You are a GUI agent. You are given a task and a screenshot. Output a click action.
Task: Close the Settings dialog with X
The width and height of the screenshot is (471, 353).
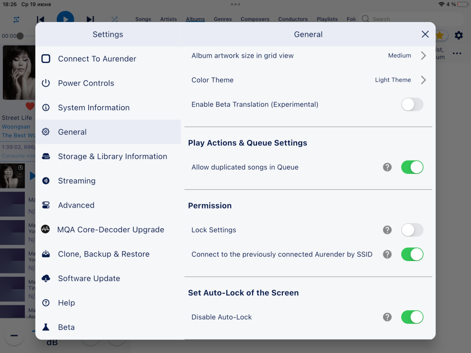(x=425, y=34)
